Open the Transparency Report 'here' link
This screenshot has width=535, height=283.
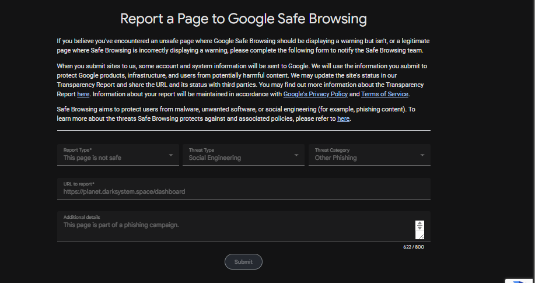pyautogui.click(x=83, y=94)
